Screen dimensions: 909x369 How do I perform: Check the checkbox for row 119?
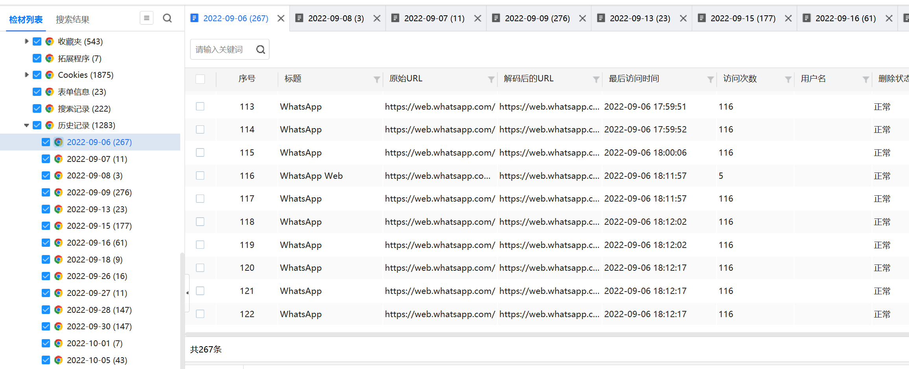(x=200, y=245)
